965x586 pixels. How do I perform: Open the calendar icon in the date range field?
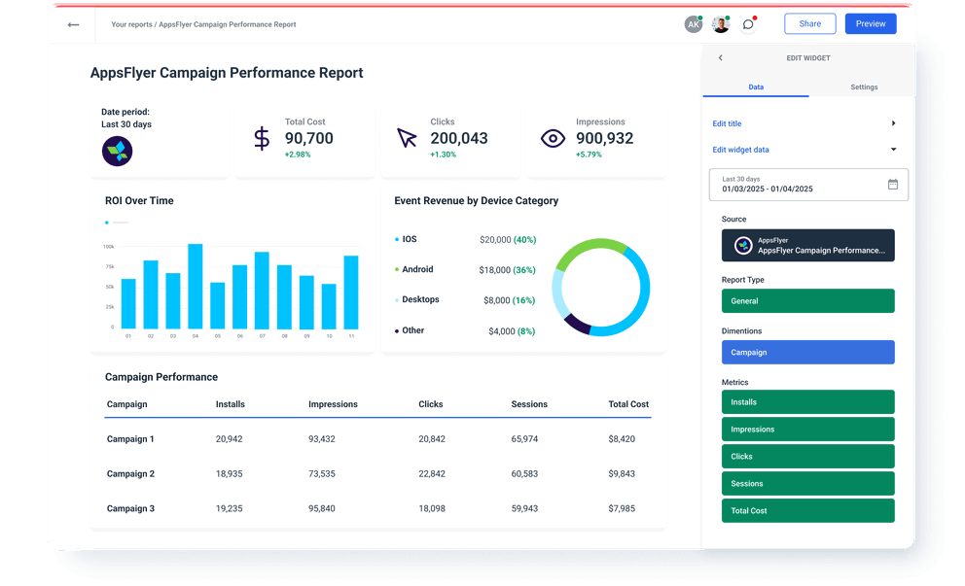tap(892, 184)
